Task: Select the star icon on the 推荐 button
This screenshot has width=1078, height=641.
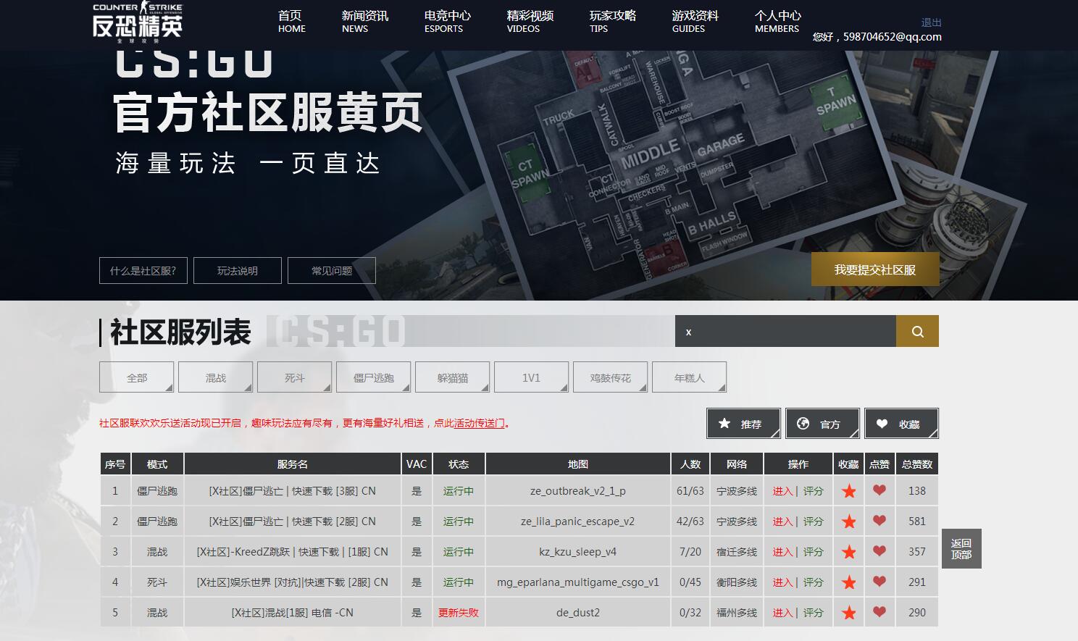Action: [x=724, y=423]
